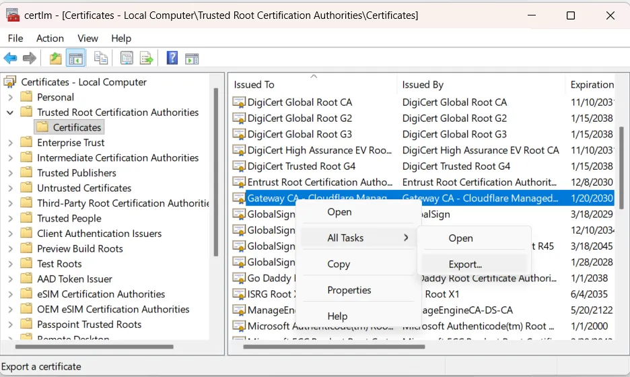Click certificate icon beside Entrust Root Certification

[239, 182]
